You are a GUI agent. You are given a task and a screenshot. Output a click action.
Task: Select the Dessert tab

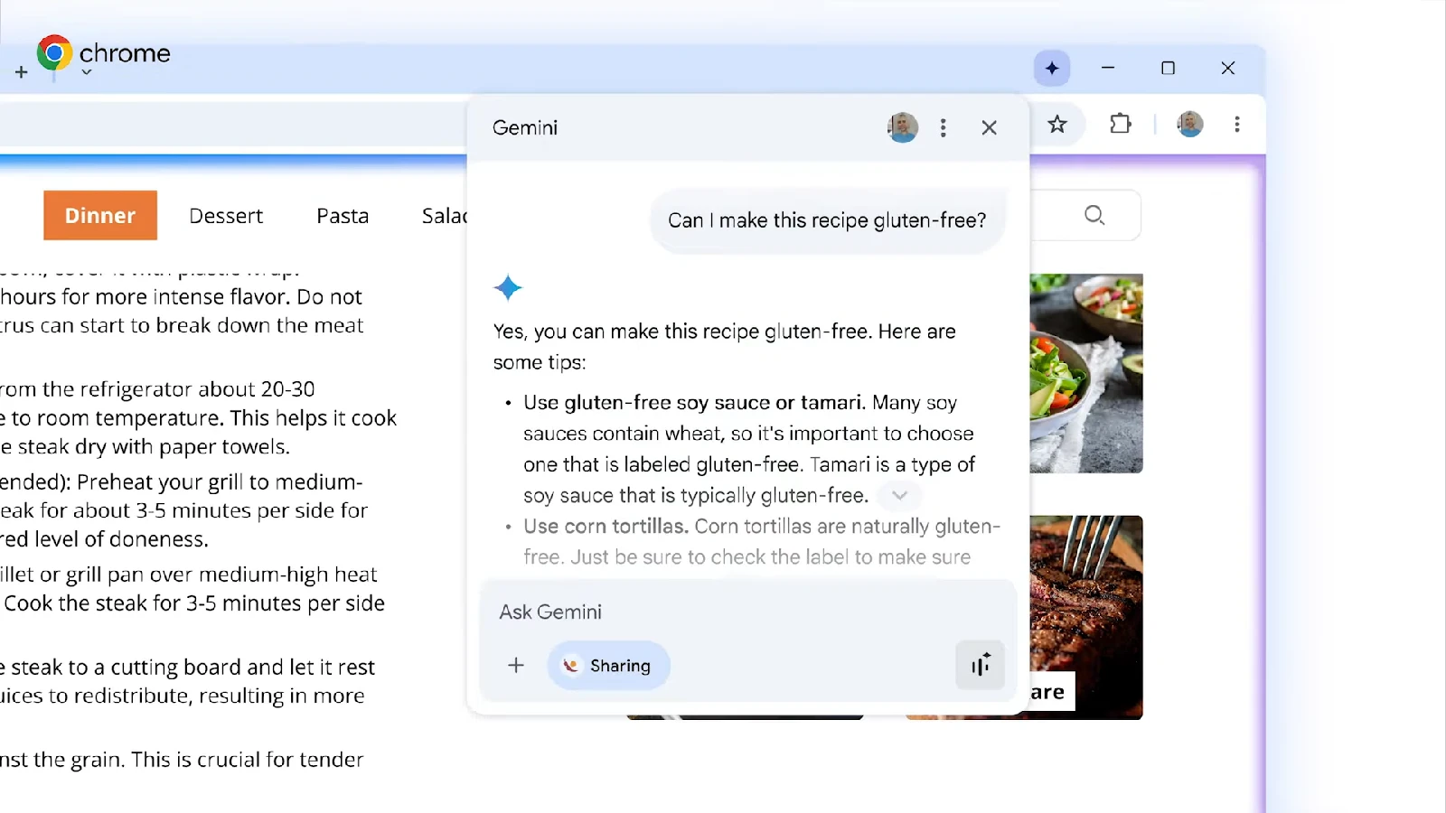[226, 216]
